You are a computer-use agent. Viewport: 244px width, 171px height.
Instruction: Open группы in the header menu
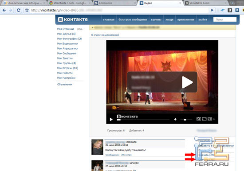coord(156,19)
